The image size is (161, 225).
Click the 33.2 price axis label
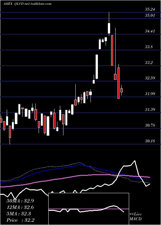click(x=149, y=63)
